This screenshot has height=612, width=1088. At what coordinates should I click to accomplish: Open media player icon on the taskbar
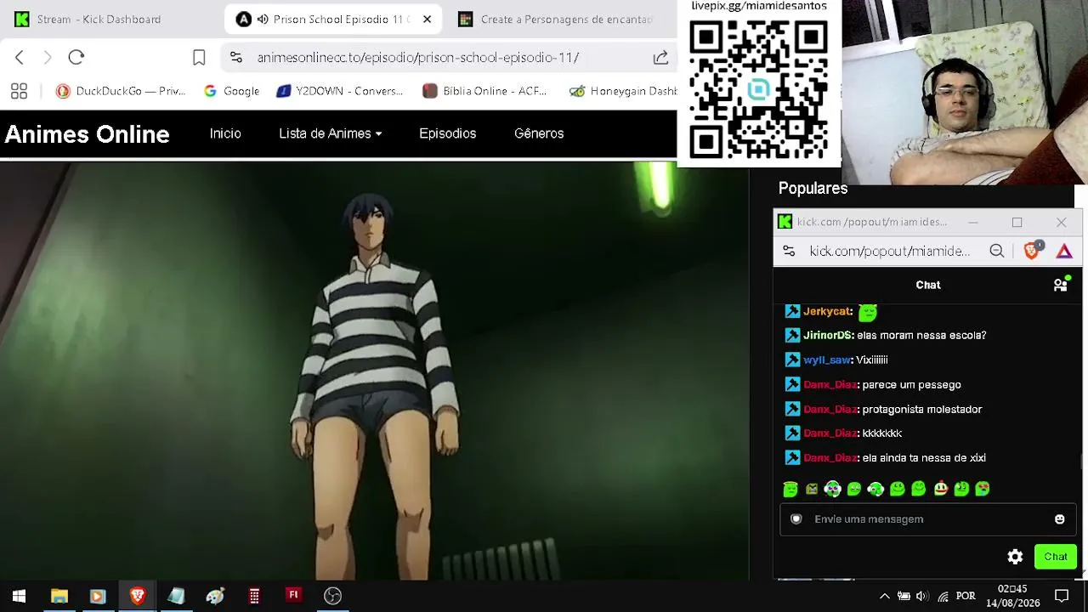(97, 596)
